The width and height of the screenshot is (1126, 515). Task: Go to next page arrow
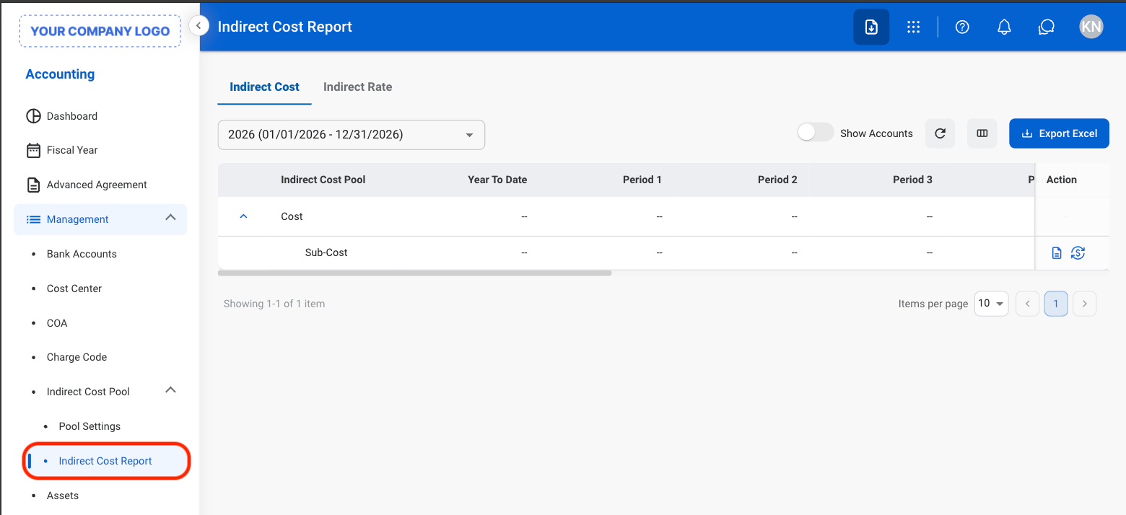point(1085,304)
